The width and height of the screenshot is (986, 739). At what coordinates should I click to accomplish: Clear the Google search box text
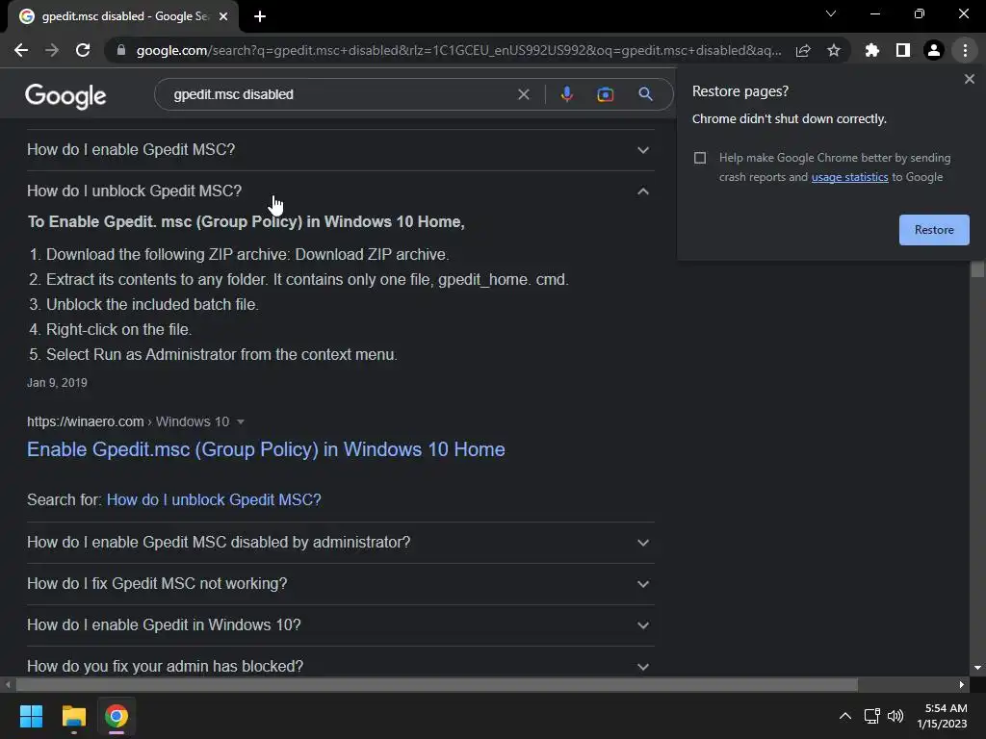[x=523, y=94]
